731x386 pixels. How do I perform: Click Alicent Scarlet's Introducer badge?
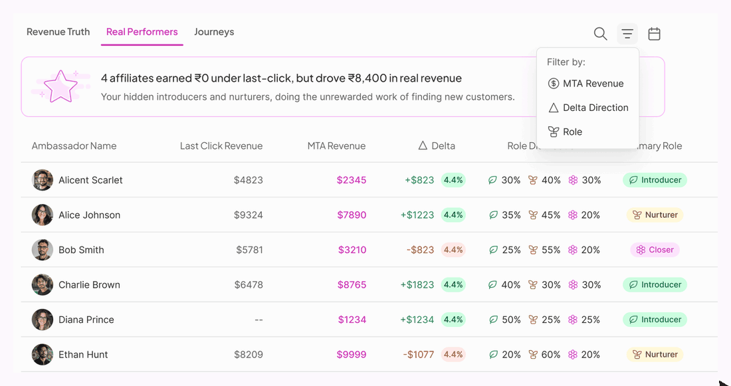pos(655,180)
